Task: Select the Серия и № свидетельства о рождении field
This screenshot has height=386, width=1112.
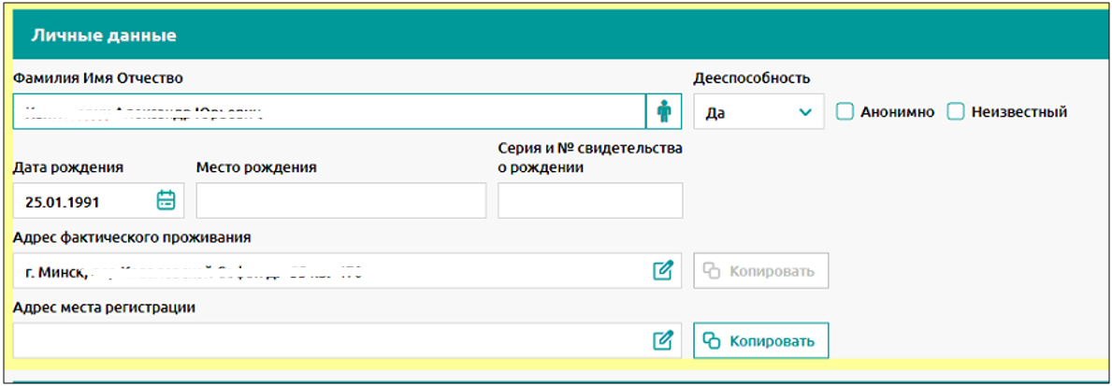Action: point(589,201)
